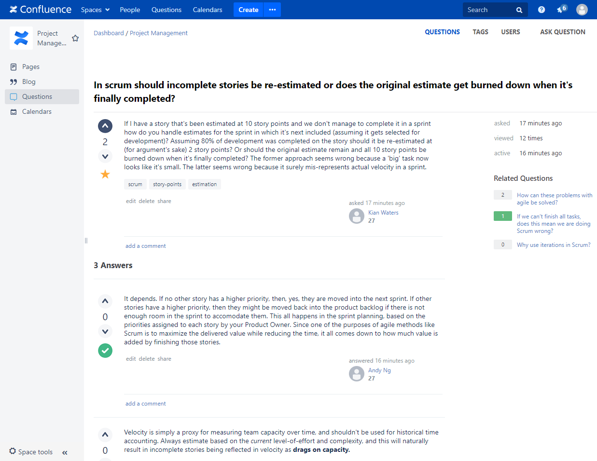Click the sidebar resize handle
597x461 pixels.
tap(86, 241)
